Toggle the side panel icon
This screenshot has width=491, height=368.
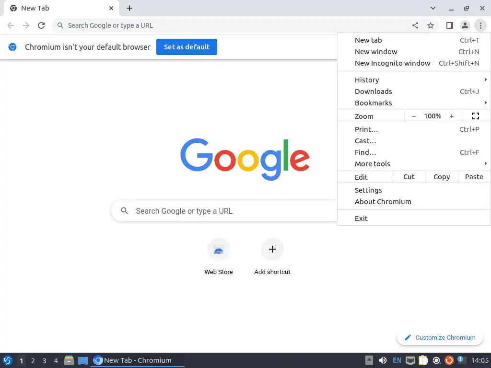pos(450,25)
